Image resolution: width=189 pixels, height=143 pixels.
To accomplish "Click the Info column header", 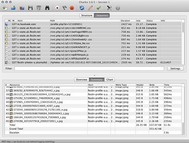I will (x=171, y=21).
